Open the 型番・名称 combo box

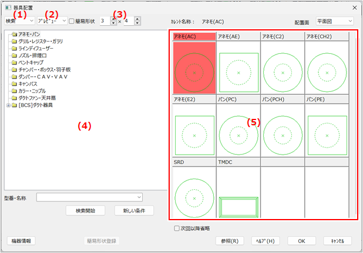pos(90,197)
